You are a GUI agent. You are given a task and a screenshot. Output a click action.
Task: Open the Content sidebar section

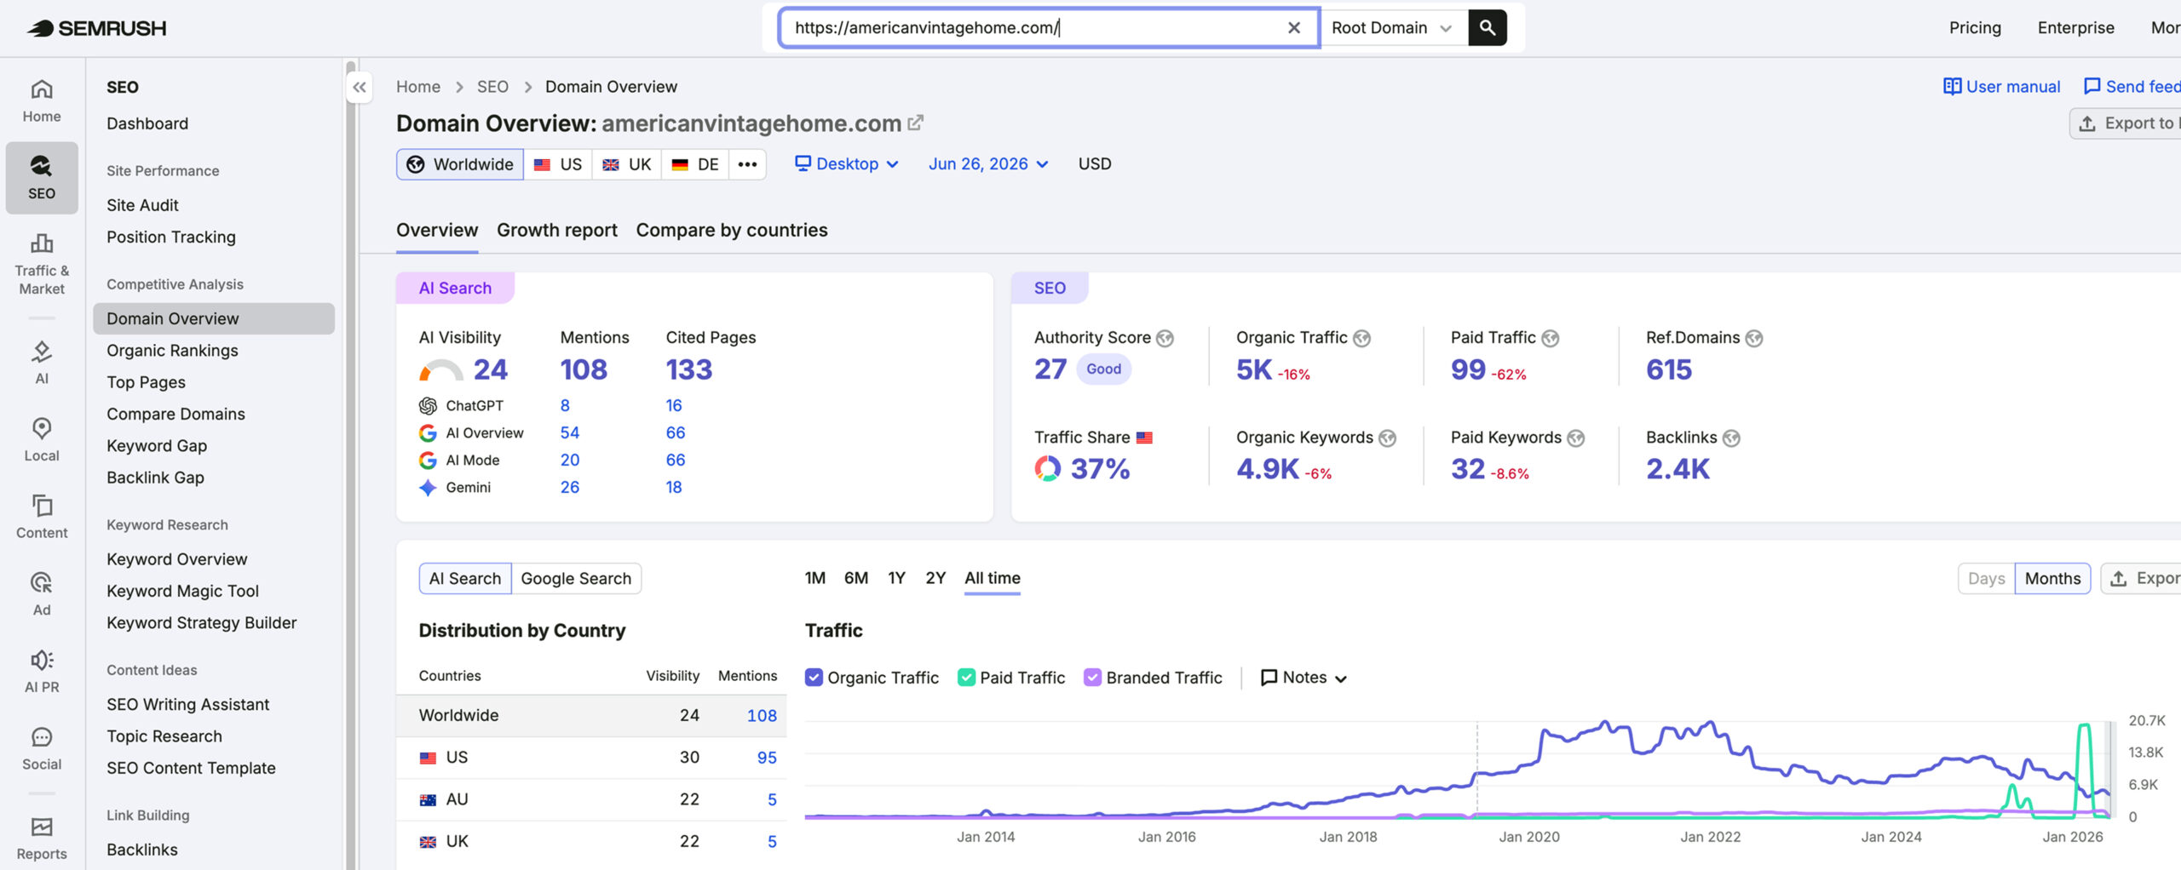42,517
